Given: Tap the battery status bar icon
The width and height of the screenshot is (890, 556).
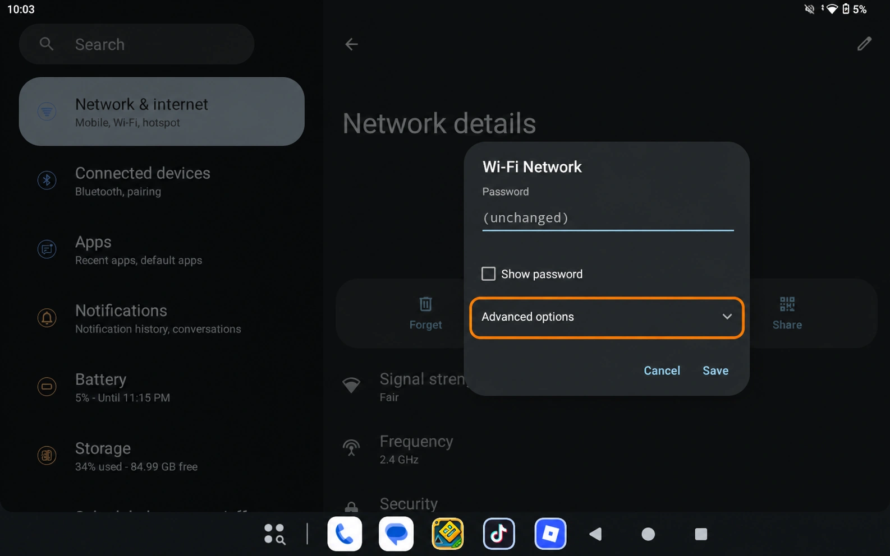Looking at the screenshot, I should [x=846, y=9].
